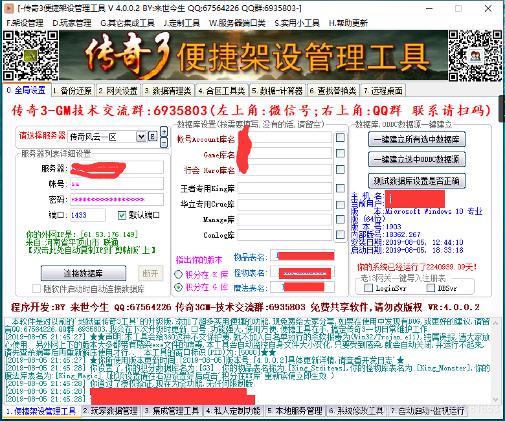The width and height of the screenshot is (505, 421).
Task: Click the minus button to remove server
Action: coord(164,142)
